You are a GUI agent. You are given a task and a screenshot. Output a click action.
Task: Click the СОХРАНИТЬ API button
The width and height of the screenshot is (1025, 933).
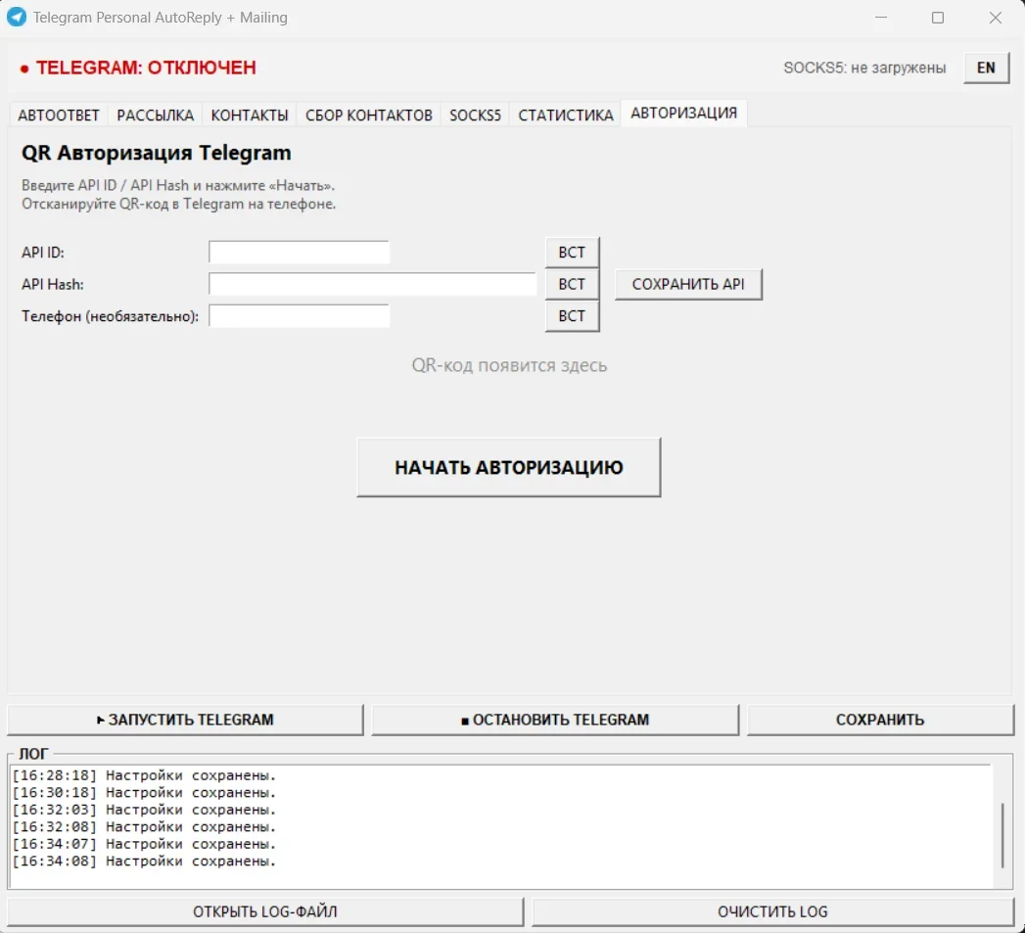coord(688,285)
